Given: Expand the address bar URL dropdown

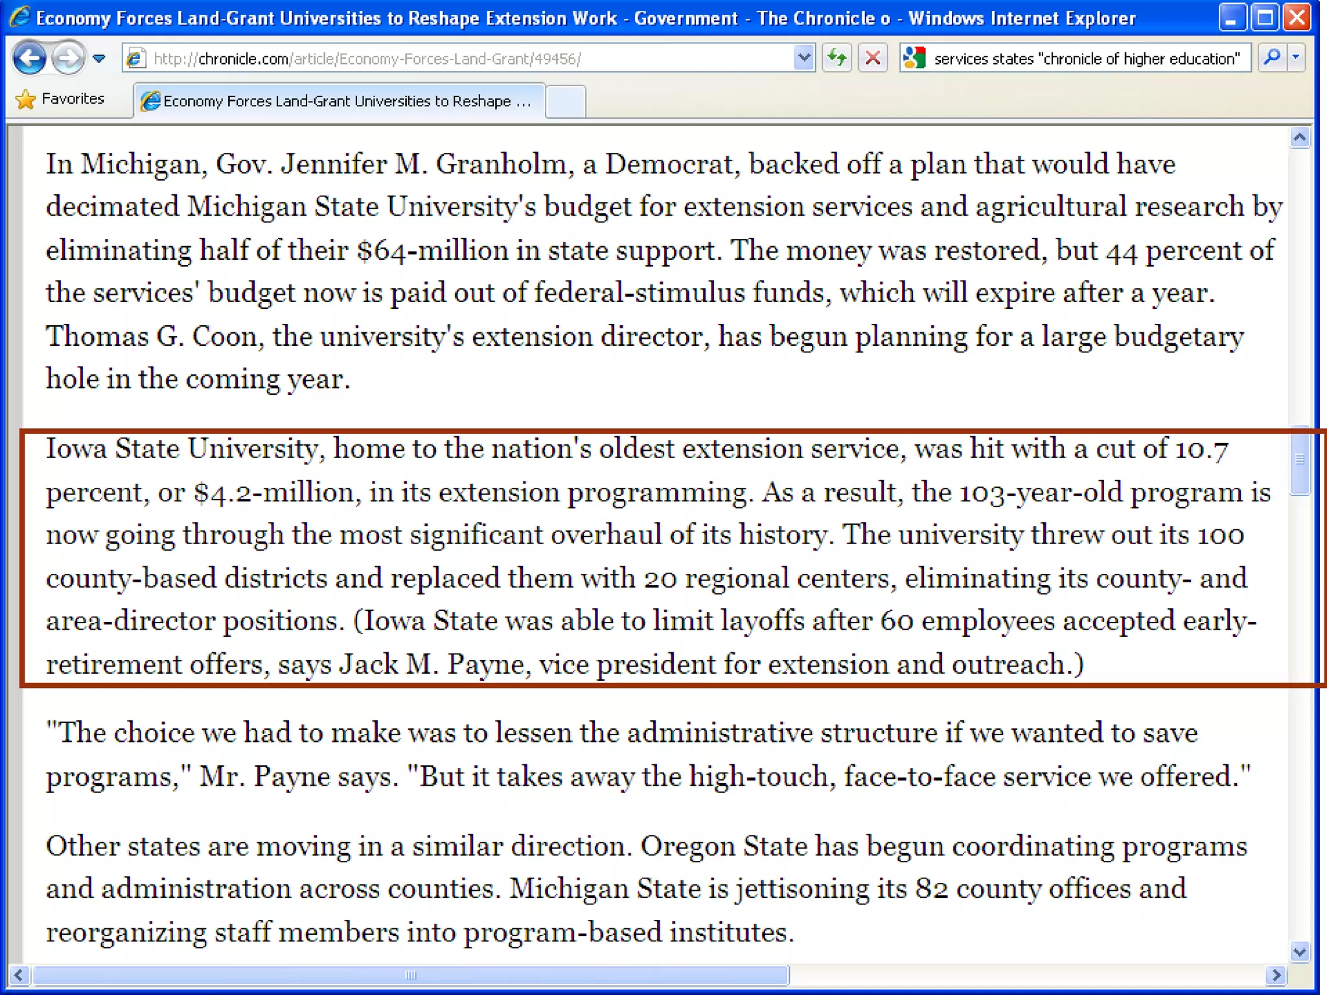Looking at the screenshot, I should coord(803,58).
